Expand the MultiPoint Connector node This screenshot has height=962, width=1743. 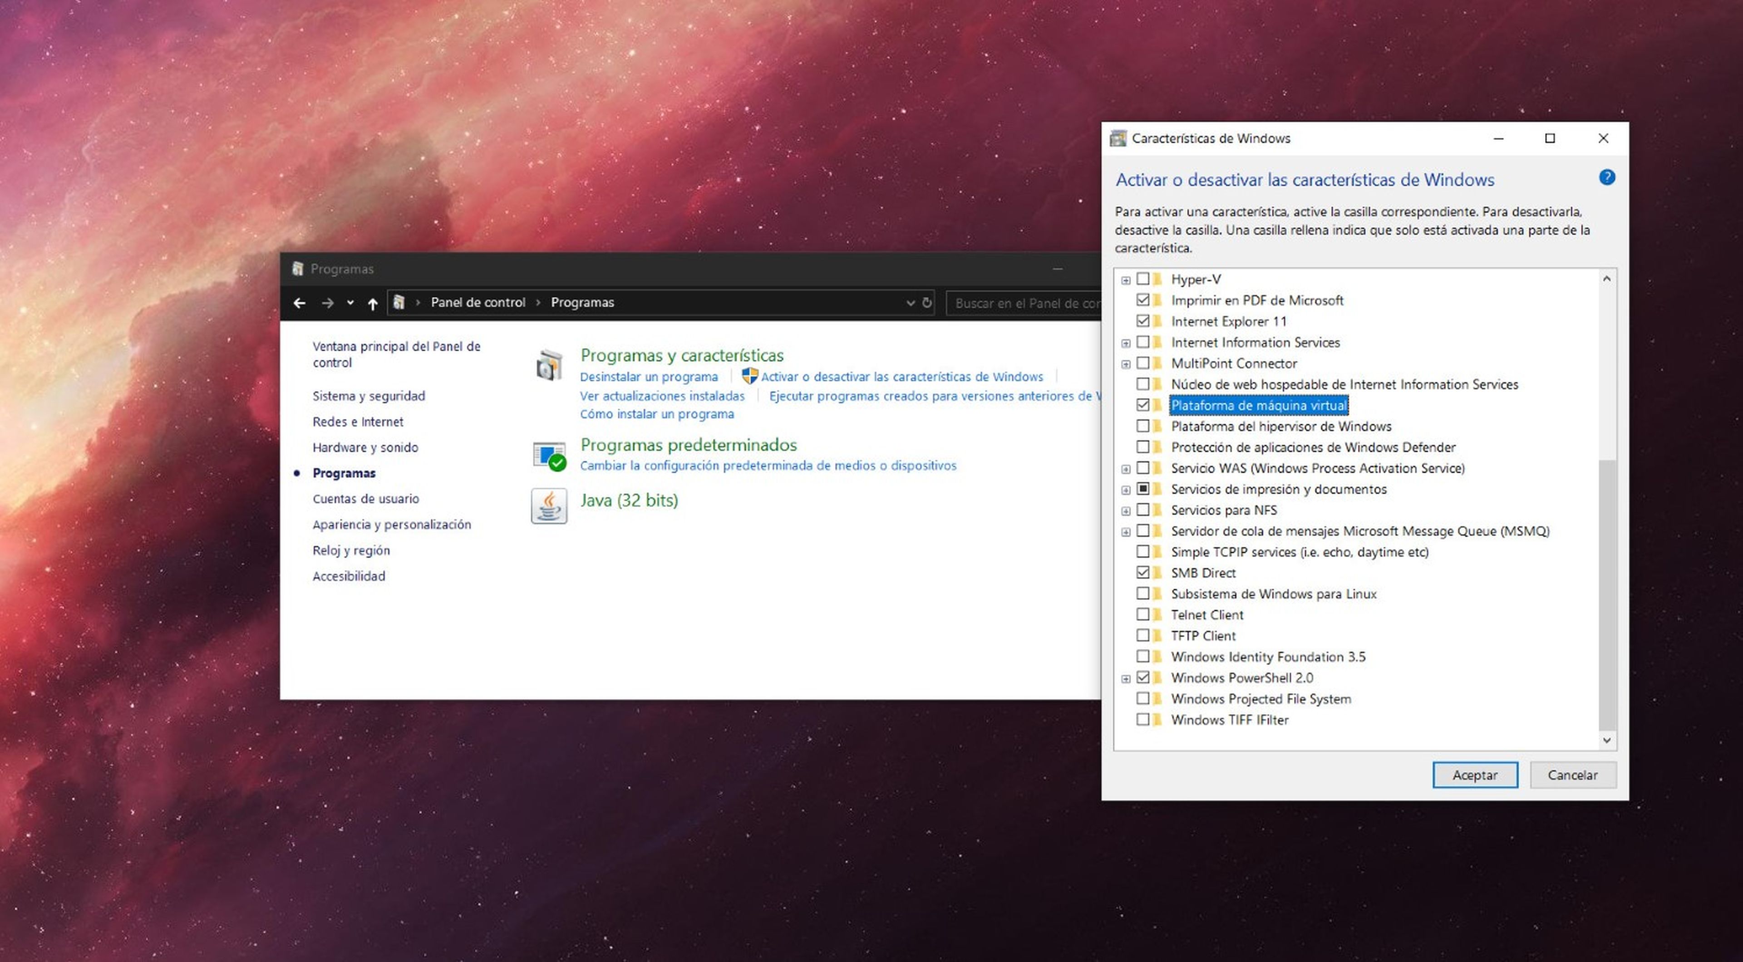[x=1126, y=364]
